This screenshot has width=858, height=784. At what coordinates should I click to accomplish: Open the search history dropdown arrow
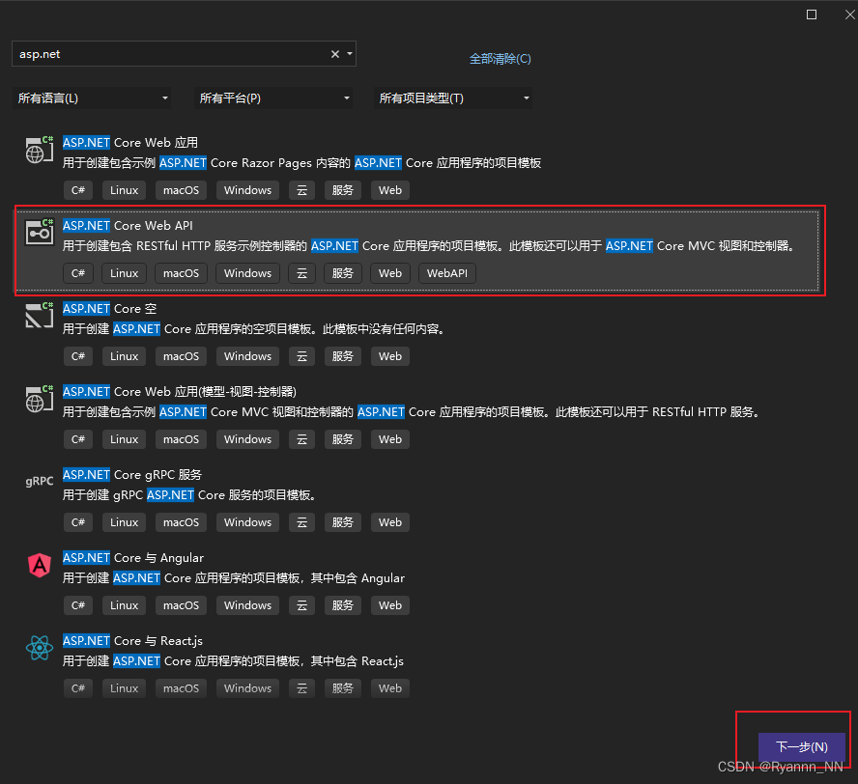pyautogui.click(x=350, y=53)
